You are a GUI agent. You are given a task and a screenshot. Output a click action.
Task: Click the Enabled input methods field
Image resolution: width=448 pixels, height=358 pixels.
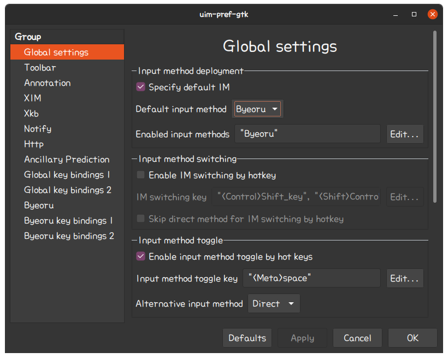tap(308, 134)
